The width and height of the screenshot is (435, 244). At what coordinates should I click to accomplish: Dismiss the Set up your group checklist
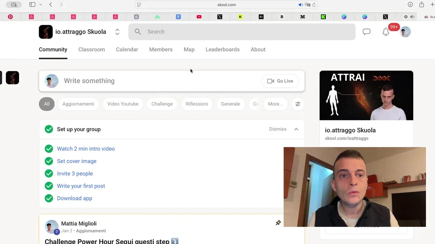278,129
